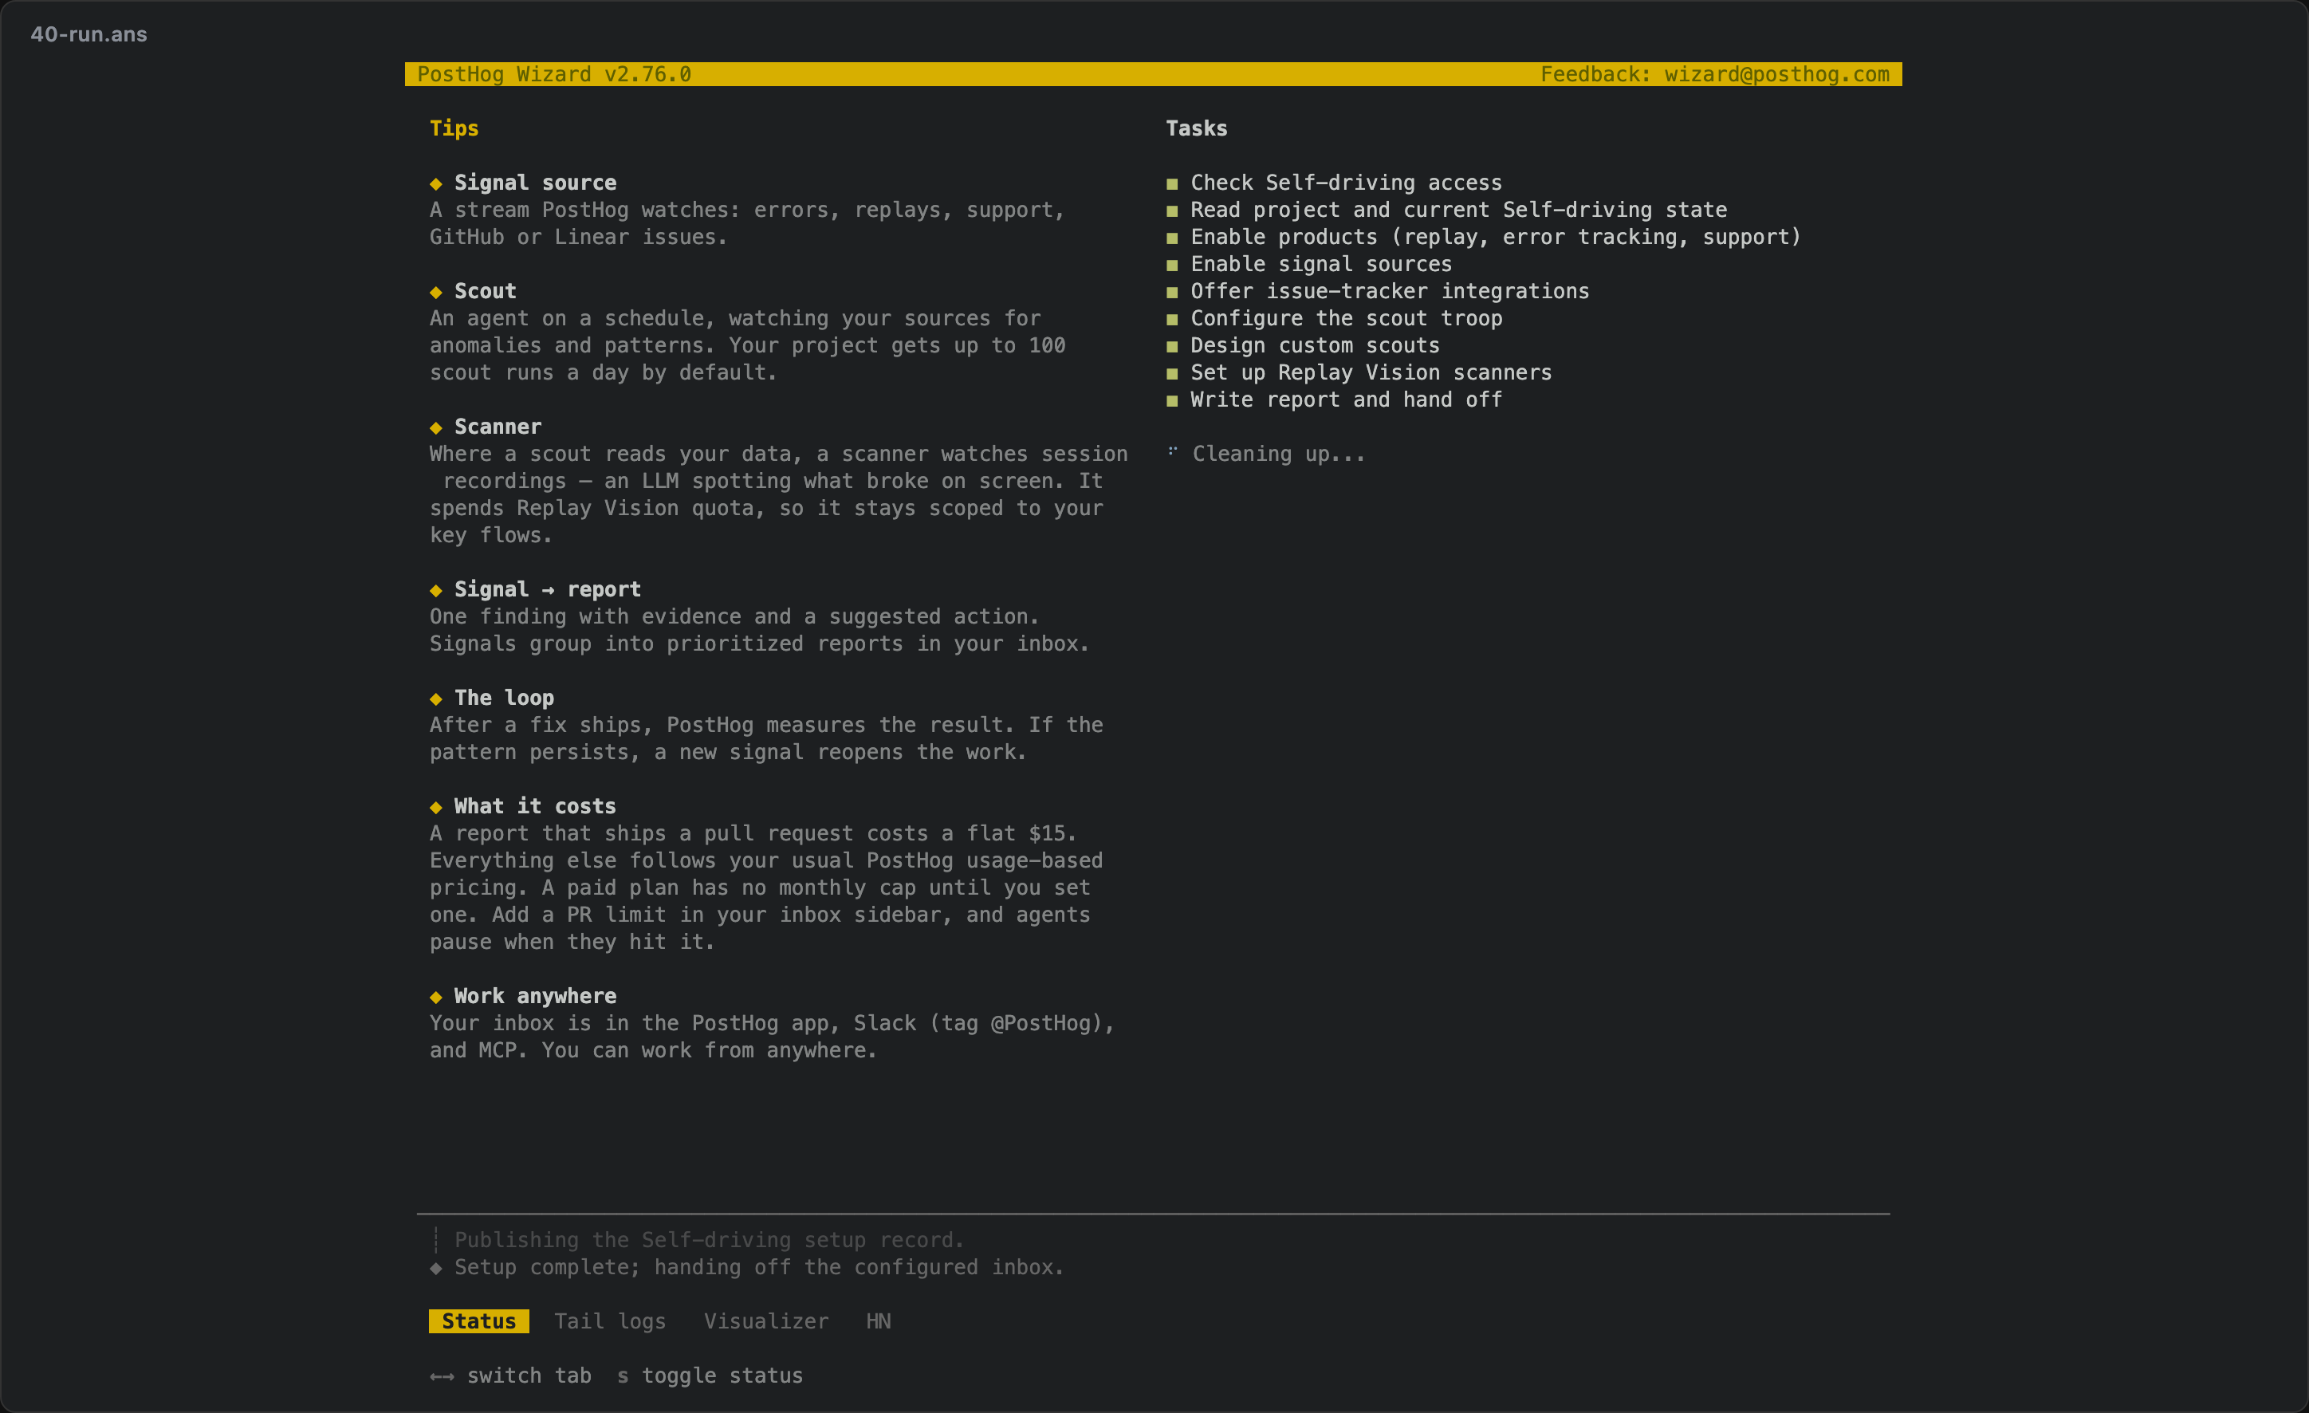
Task: Switch to the Tail logs tab
Action: click(610, 1321)
